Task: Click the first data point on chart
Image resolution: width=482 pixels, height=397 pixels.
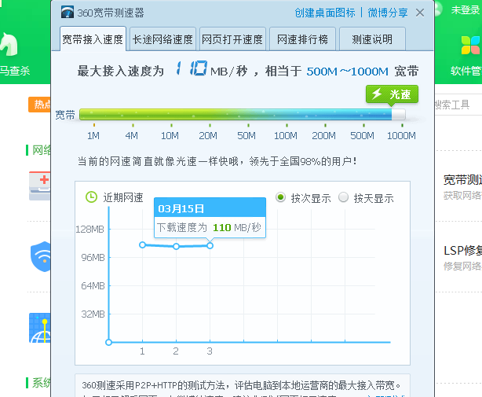Action: 142,245
